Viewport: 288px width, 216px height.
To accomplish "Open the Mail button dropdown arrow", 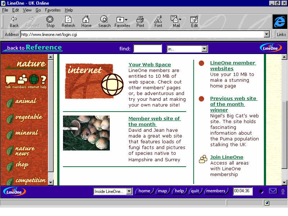I will point(180,19).
